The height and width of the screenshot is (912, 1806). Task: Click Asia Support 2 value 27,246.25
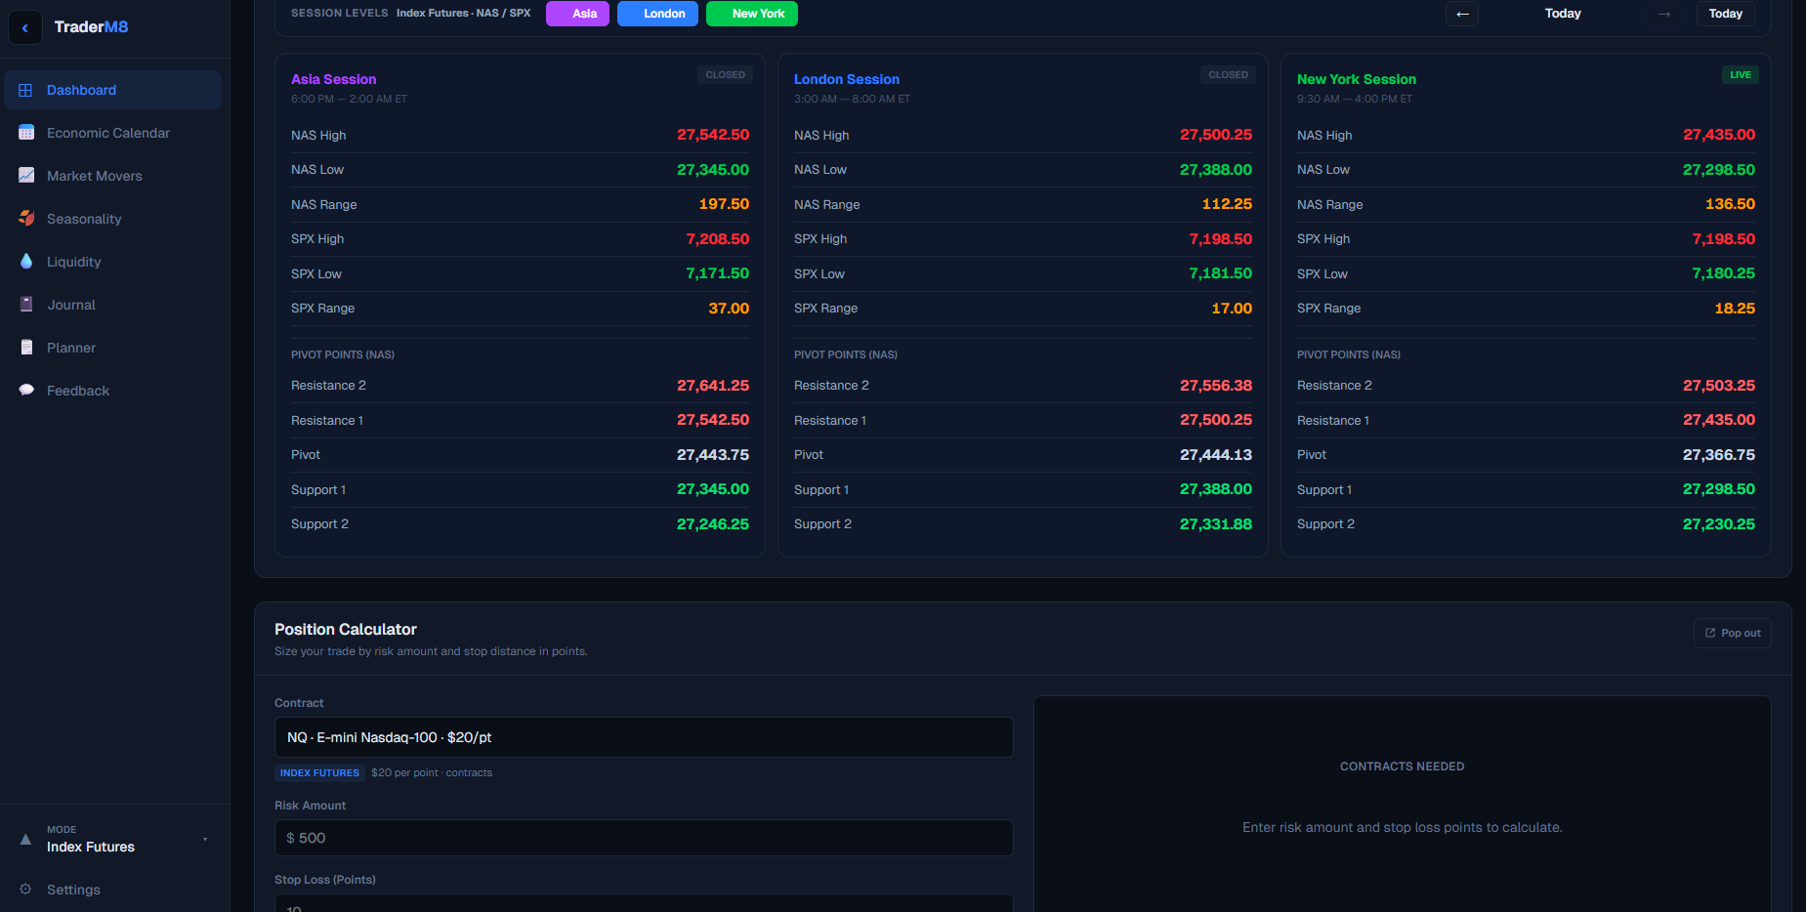(x=713, y=524)
